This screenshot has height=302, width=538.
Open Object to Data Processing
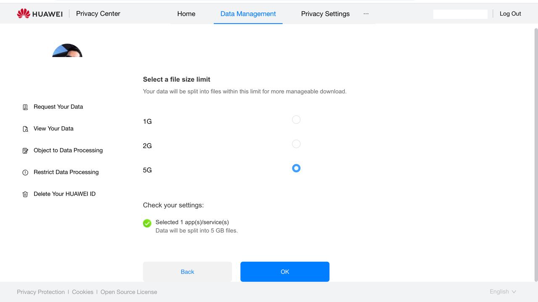tap(68, 150)
